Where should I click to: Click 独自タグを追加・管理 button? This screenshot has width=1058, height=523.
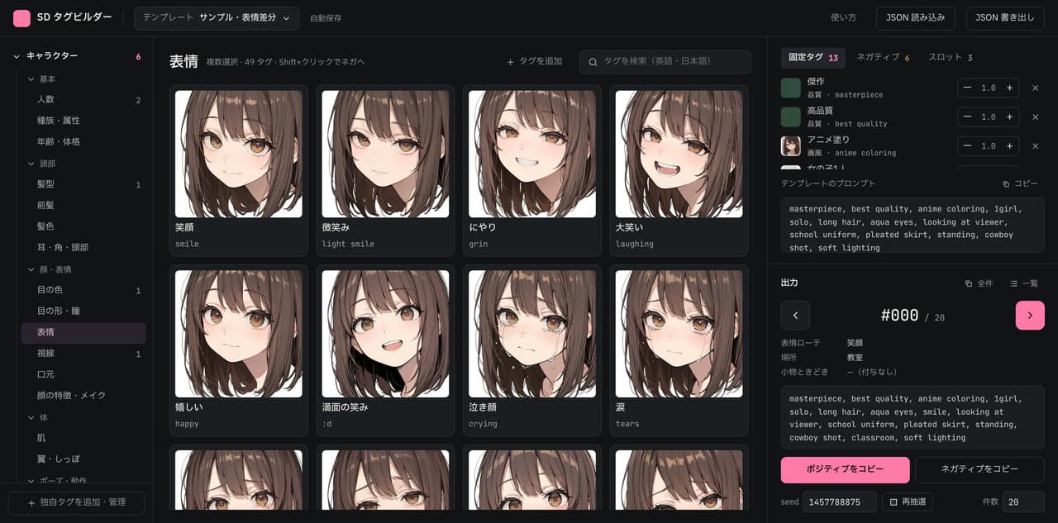coord(76,503)
